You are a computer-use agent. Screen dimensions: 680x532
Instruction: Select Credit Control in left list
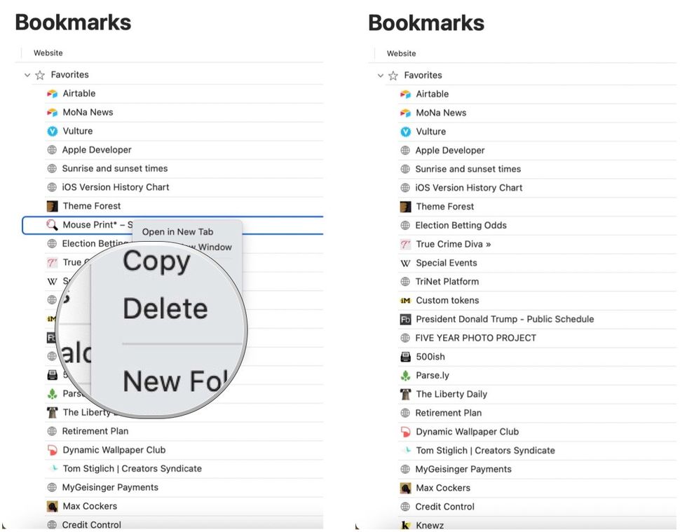[x=92, y=524]
